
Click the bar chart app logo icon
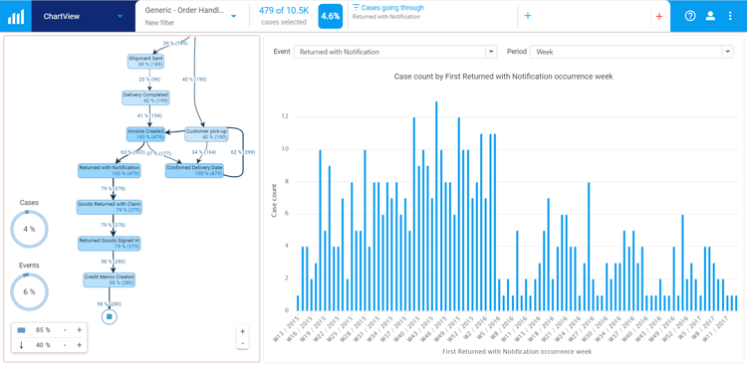pos(16,16)
